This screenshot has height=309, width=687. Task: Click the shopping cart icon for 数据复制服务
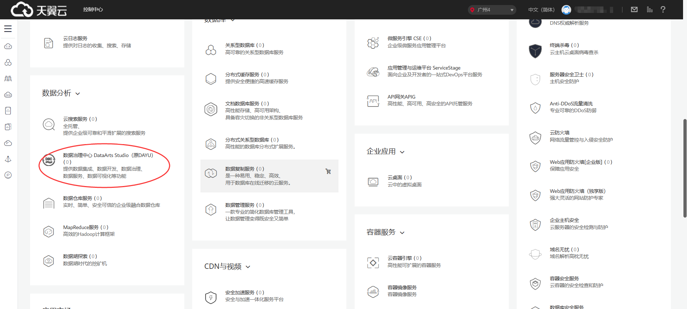(x=328, y=171)
